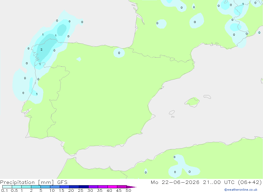
Task: Select the 40–45 mm legend color swatch
Action: 112,187
